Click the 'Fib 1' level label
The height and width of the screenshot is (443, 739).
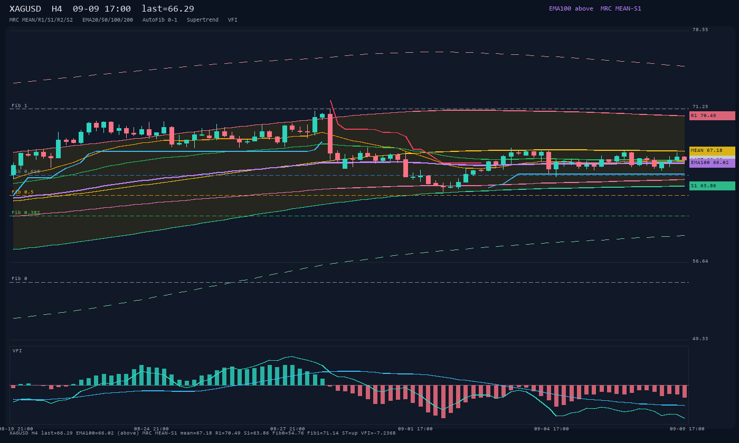(20, 105)
